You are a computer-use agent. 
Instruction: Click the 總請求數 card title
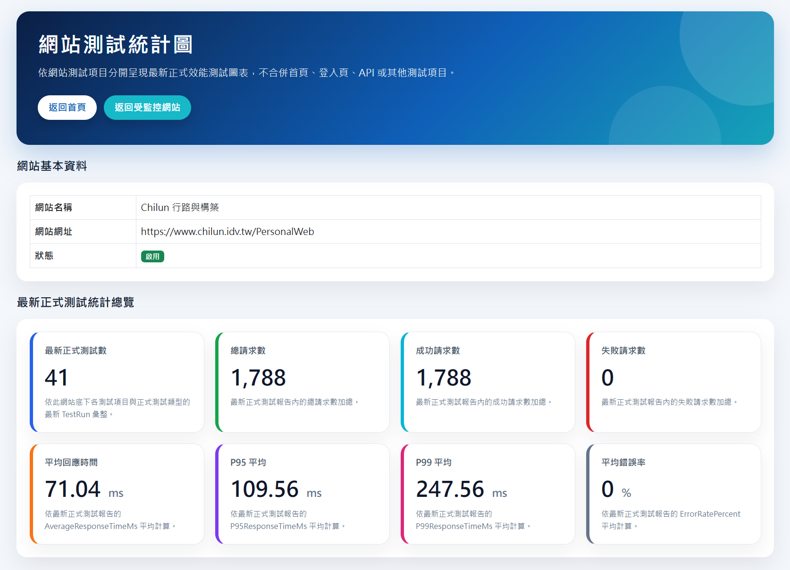point(248,351)
